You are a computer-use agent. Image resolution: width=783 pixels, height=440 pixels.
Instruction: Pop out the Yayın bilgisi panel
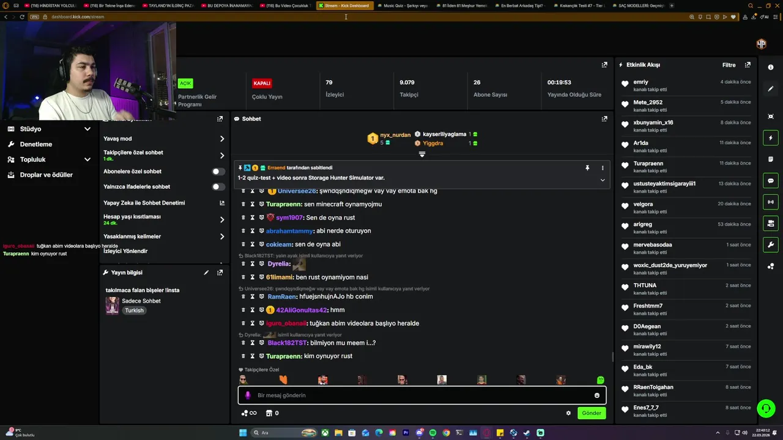pyautogui.click(x=220, y=273)
